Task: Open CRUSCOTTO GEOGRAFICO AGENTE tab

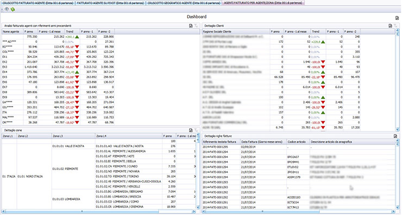Action: pos(184,3)
